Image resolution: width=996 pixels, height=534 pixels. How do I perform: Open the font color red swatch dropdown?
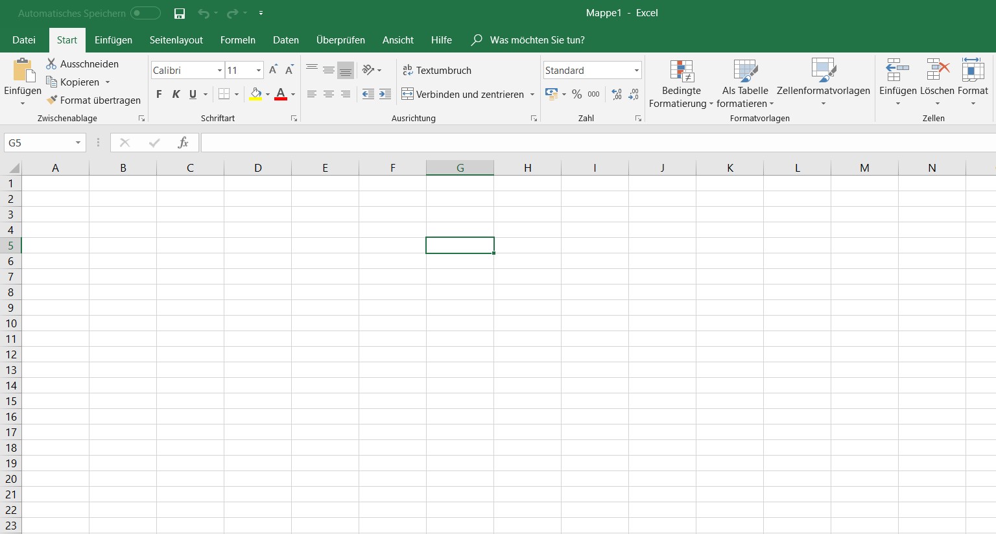pyautogui.click(x=293, y=94)
